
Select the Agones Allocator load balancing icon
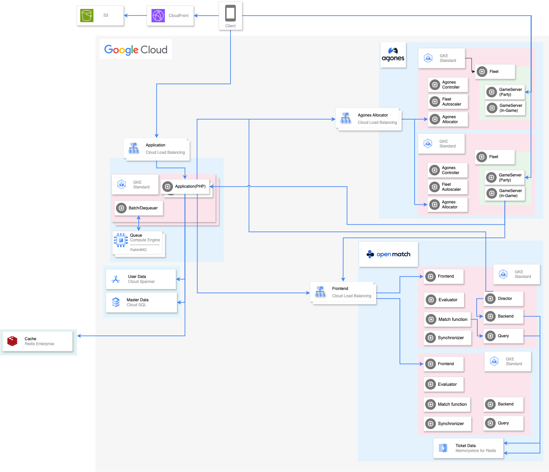pos(346,118)
